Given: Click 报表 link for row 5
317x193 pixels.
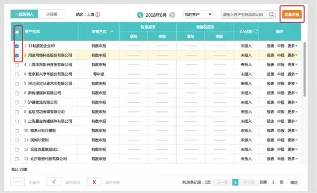Looking at the screenshot, I should point(270,83).
